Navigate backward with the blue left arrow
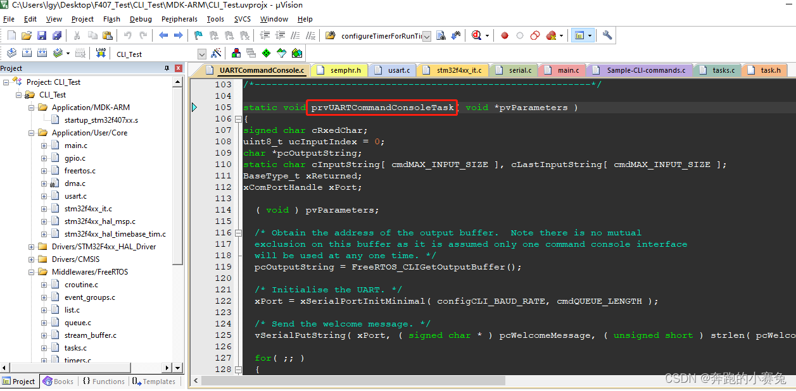This screenshot has height=391, width=796. click(x=163, y=35)
